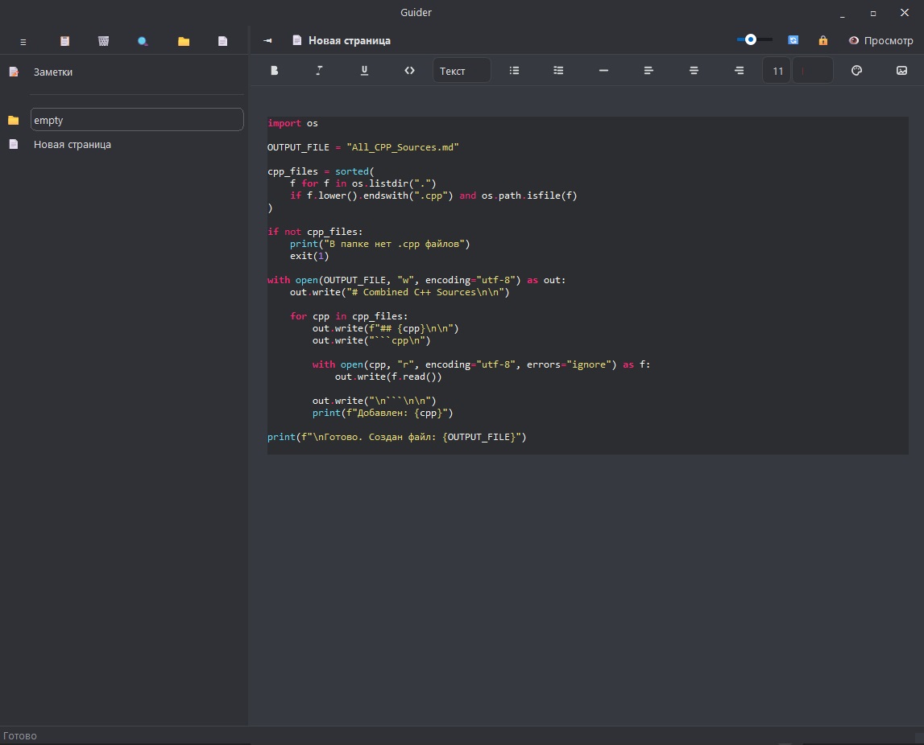Viewport: 924px width, 745px height.
Task: Select the Заметки notebook item
Action: coord(53,72)
